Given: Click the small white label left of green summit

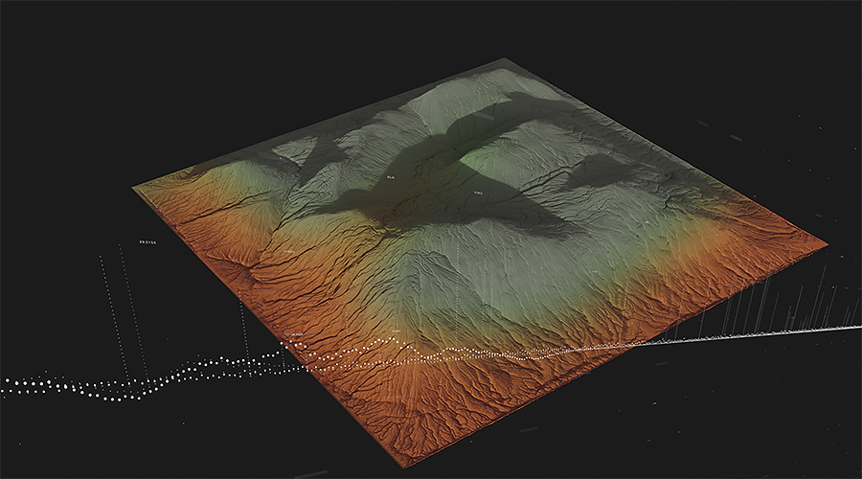Looking at the screenshot, I should 390,177.
